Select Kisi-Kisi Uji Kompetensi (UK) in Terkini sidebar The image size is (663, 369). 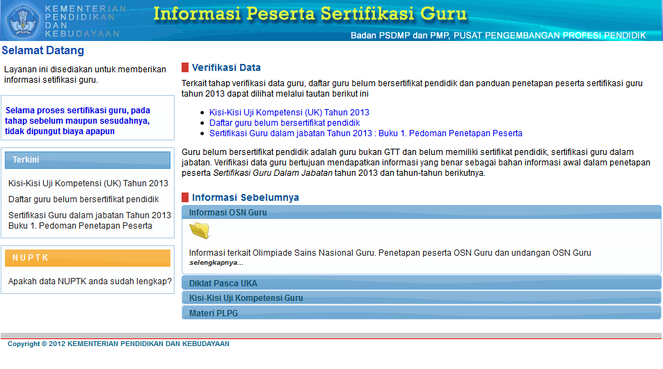(88, 183)
